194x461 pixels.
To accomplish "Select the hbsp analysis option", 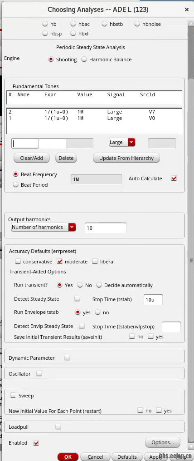I will 45,34.
